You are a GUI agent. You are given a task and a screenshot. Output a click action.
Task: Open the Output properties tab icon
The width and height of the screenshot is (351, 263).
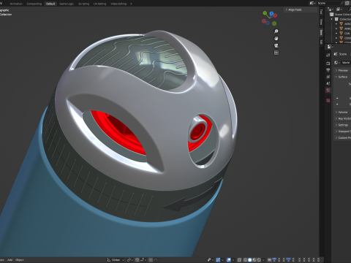coord(328,70)
